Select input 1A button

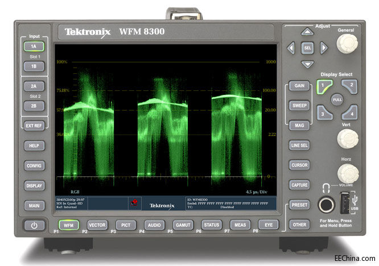34,47
